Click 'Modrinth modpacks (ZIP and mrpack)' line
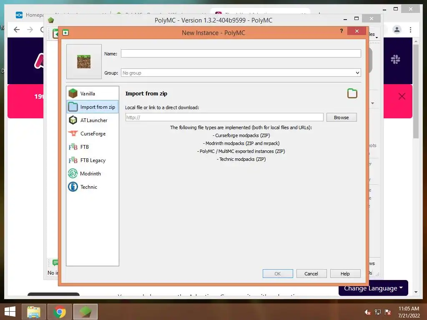This screenshot has height=320, width=427. pos(241,143)
